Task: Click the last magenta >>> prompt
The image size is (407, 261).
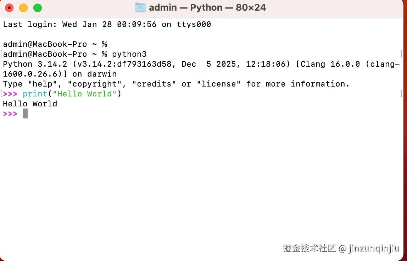Action: coord(10,114)
